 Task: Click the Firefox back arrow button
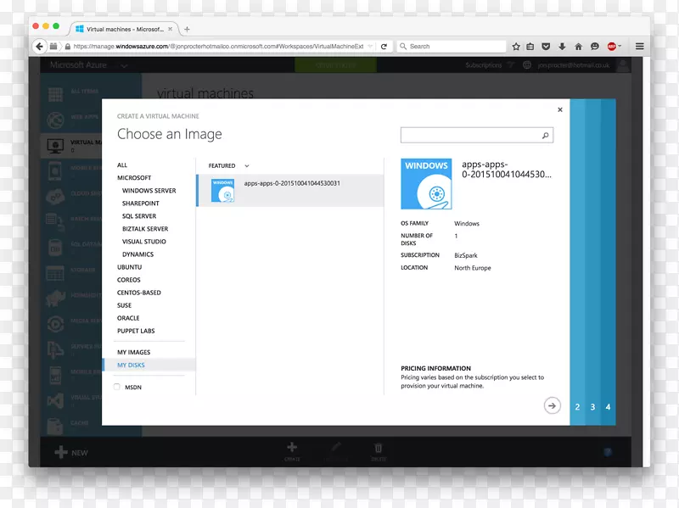[x=40, y=47]
